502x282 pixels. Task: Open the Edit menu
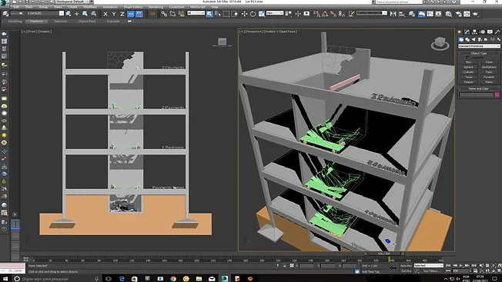pyautogui.click(x=16, y=7)
